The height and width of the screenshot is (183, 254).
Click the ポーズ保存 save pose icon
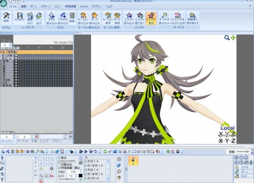pos(117,18)
